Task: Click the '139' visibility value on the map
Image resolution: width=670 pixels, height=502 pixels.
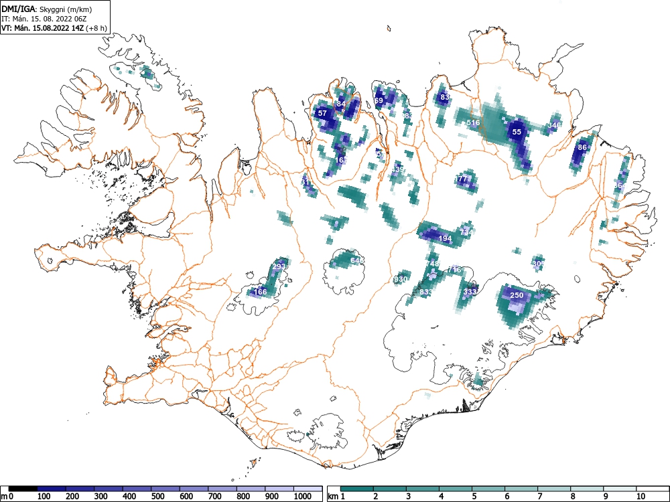Action: [x=398, y=169]
